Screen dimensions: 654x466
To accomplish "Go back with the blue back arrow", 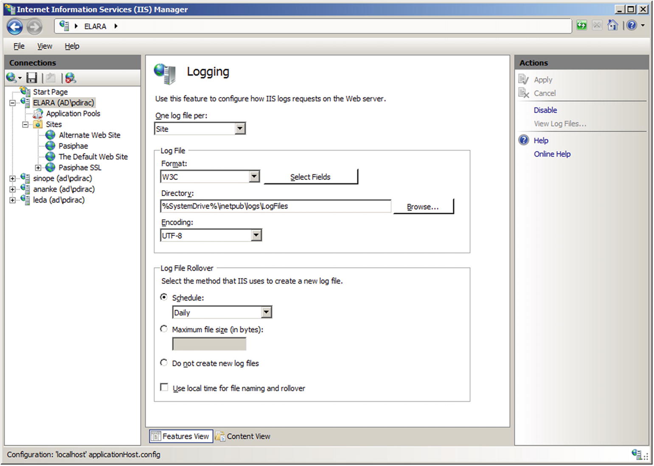I will [15, 27].
